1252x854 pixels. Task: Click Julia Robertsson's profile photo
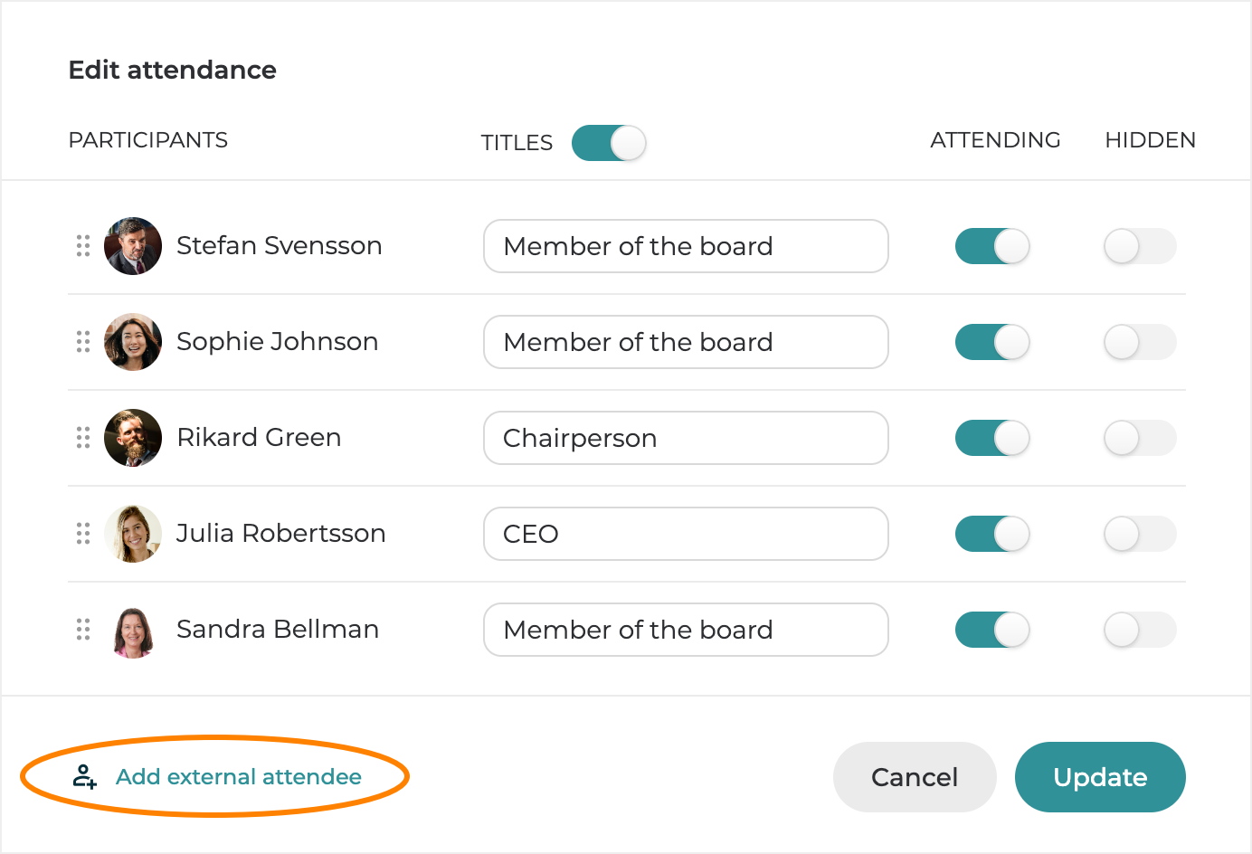tap(133, 534)
